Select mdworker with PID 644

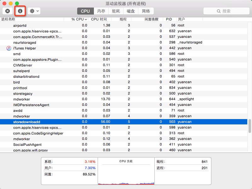tap(123, 99)
